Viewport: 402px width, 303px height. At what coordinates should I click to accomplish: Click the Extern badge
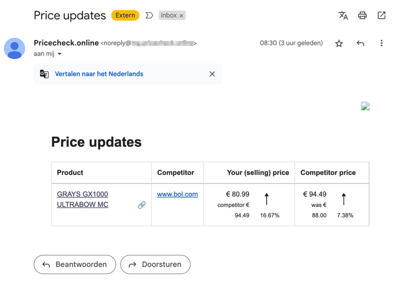(125, 15)
